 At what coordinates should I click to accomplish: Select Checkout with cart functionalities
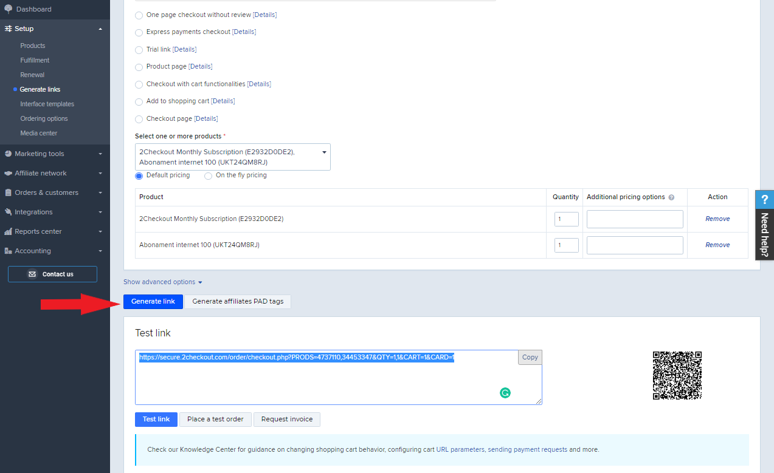pos(139,84)
